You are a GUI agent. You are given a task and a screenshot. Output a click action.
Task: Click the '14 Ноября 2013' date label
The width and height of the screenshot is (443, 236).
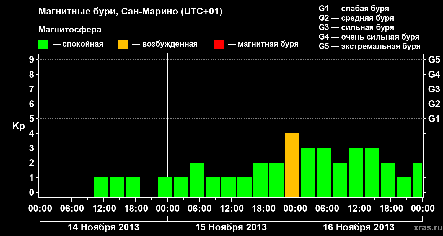(103, 227)
